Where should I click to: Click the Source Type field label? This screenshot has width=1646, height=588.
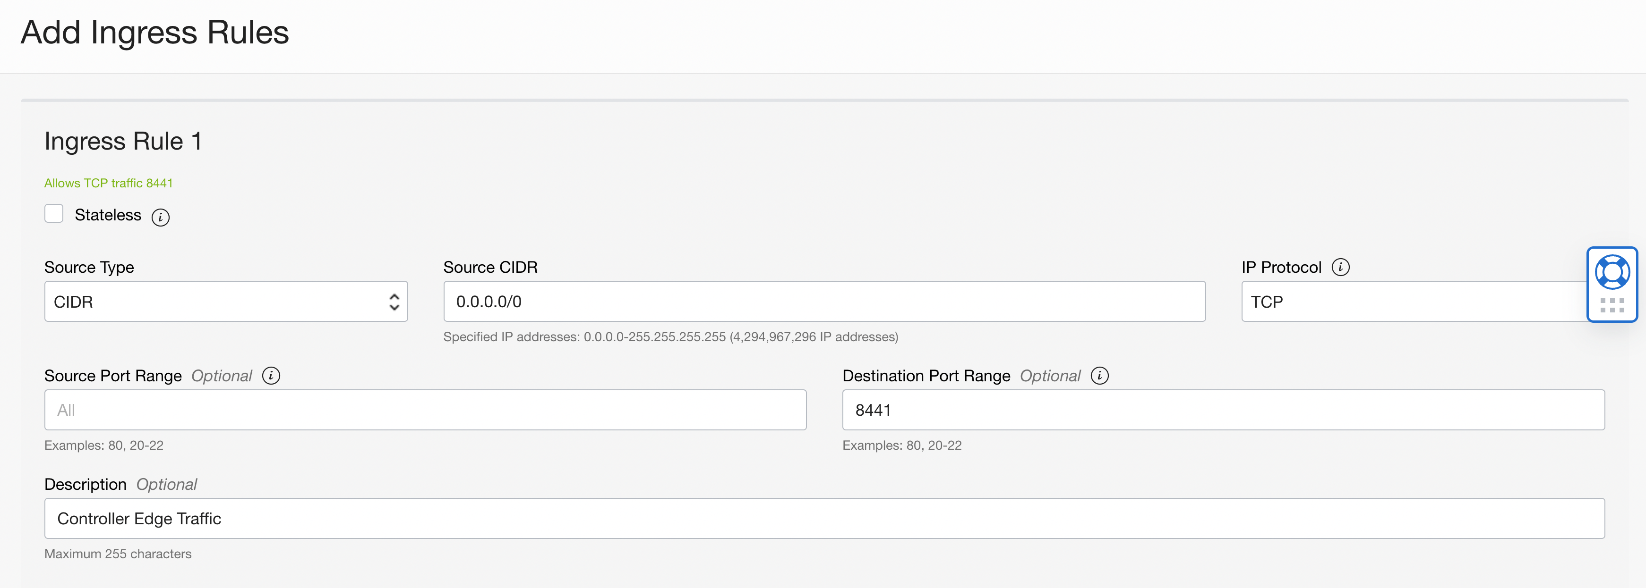[89, 268]
